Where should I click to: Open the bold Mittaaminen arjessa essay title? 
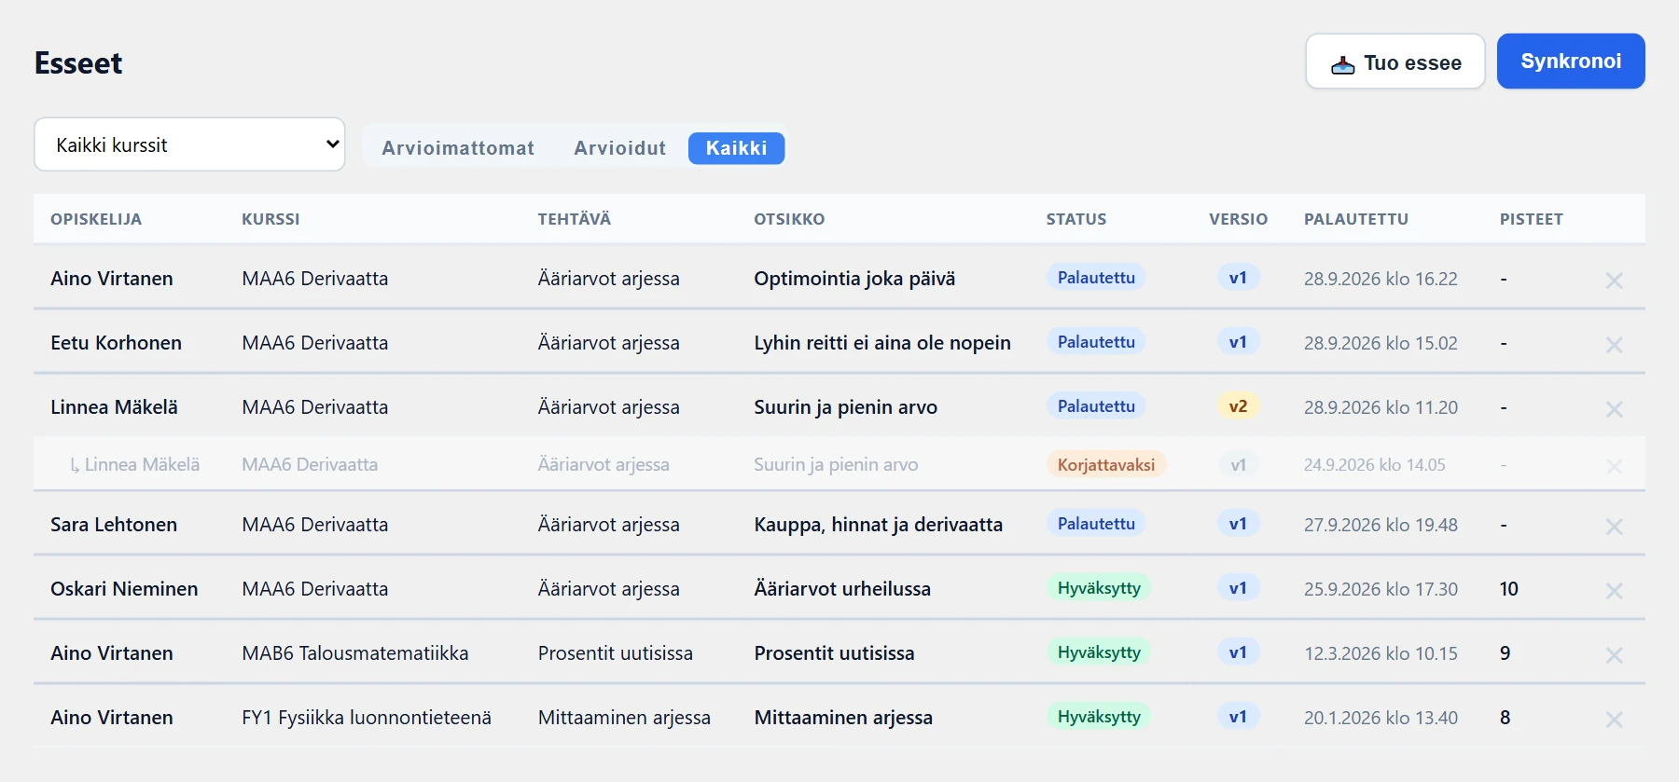click(843, 718)
